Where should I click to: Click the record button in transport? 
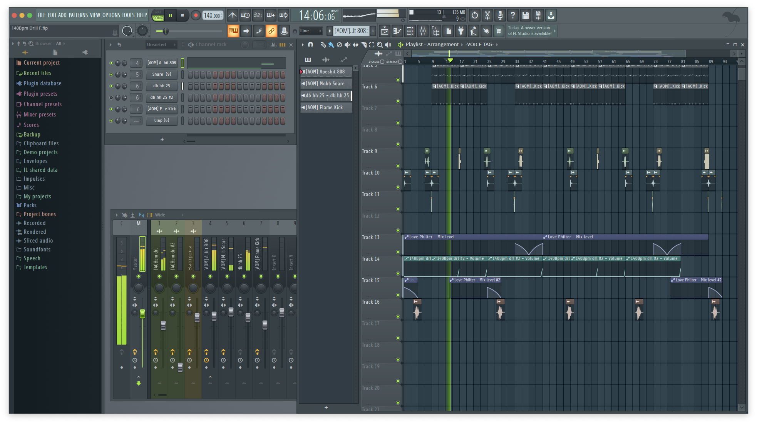[x=196, y=15]
